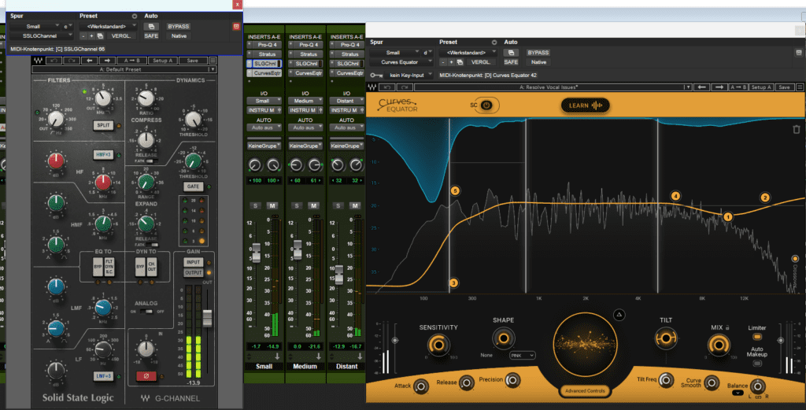This screenshot has width=806, height=410.
Task: Enable the Limiter switch in Curves Equator
Action: [756, 337]
